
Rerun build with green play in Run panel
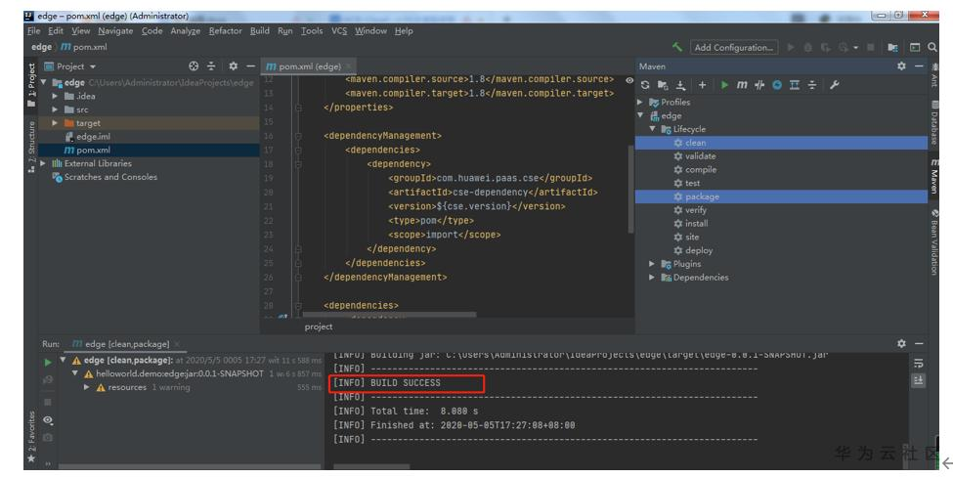tap(48, 362)
